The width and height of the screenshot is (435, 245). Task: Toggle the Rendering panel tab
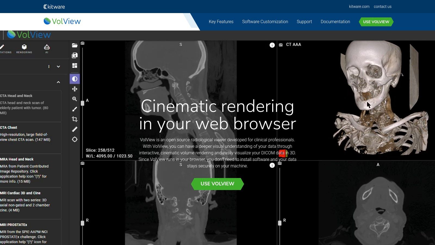(24, 49)
